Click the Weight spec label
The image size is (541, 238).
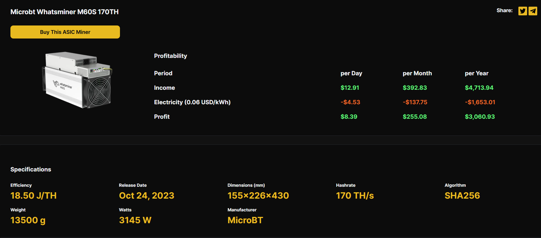18,210
